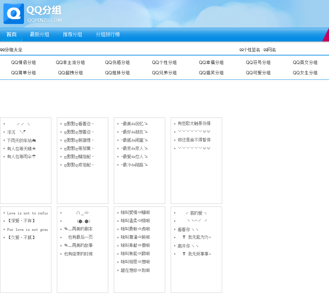Click the 也有结束的时候 row

tap(78, 254)
